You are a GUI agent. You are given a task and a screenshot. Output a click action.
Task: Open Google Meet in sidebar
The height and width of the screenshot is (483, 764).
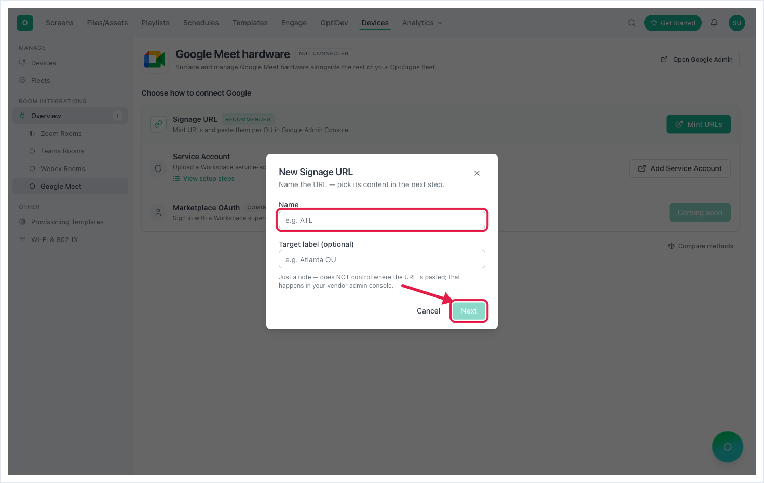pos(70,186)
